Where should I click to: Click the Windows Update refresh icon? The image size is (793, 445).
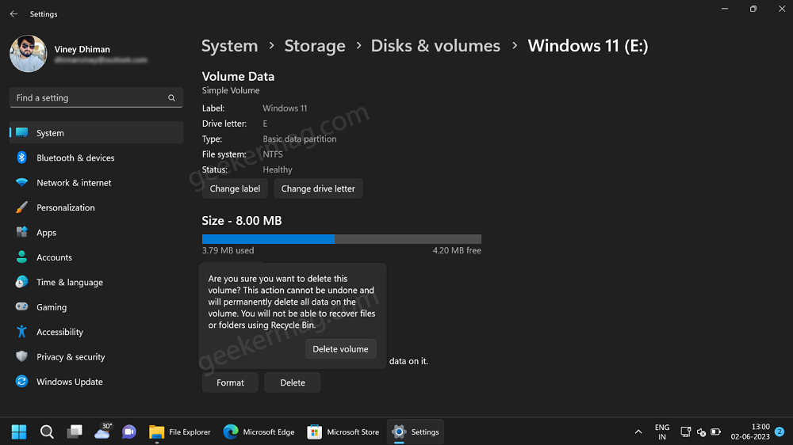pyautogui.click(x=21, y=382)
